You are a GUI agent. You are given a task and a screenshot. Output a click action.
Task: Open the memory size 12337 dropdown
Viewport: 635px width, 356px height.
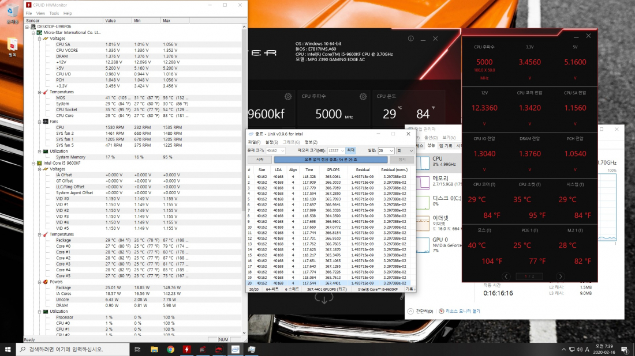click(336, 151)
